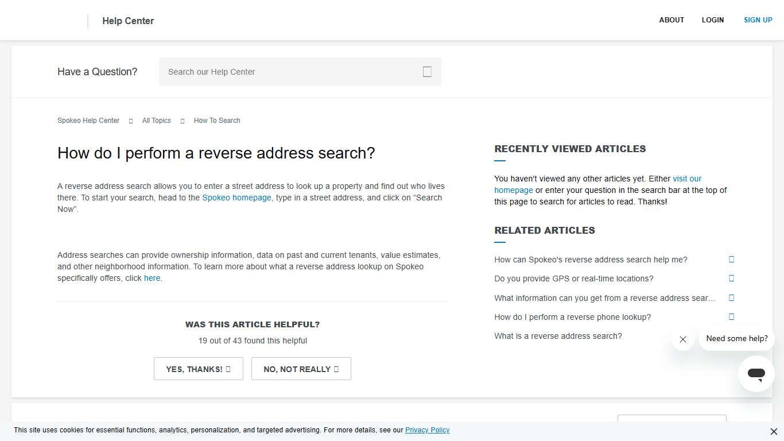Open the How To Search breadcrumb
This screenshot has width=784, height=441.
coord(217,121)
